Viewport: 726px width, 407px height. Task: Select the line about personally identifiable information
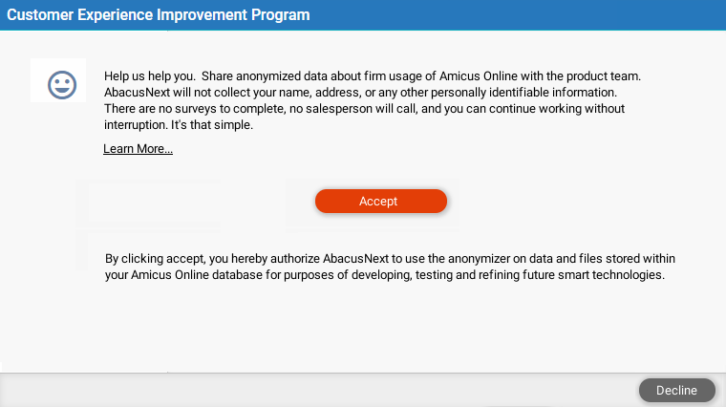(x=361, y=92)
